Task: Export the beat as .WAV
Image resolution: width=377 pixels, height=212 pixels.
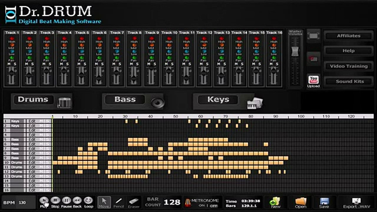Action: tap(356, 202)
